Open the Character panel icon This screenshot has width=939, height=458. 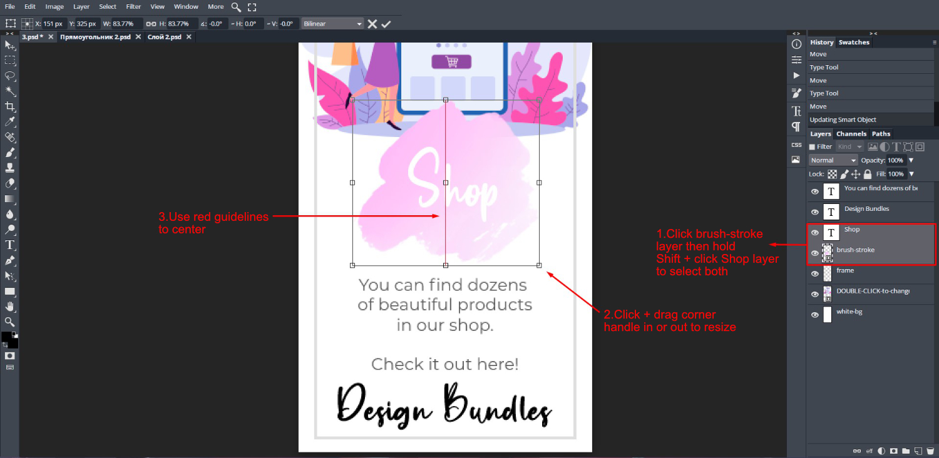(x=796, y=111)
